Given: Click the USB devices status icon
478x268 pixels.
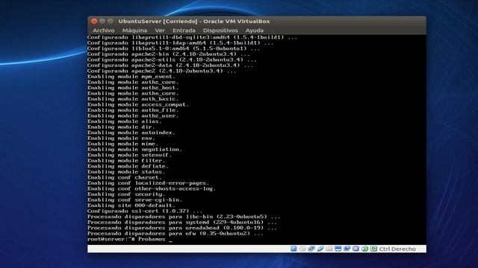Looking at the screenshot, I should [320, 249].
